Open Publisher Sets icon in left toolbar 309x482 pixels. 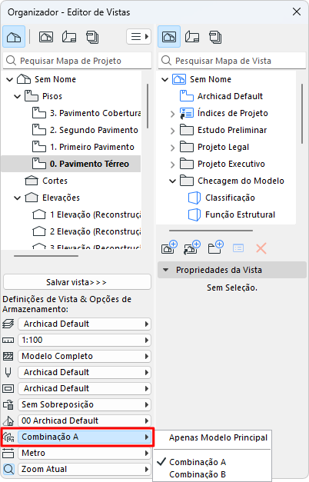(x=92, y=37)
